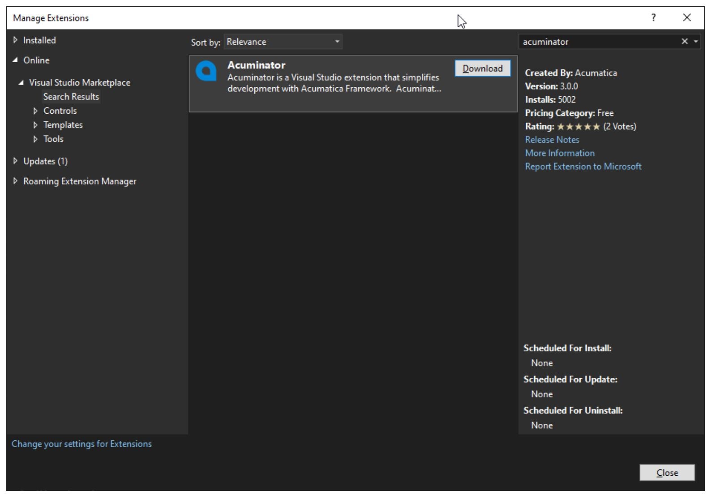Select the Installed category label

(39, 40)
